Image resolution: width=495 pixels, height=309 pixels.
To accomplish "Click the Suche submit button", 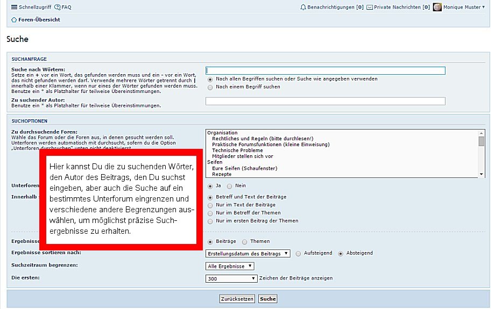I will tap(267, 299).
